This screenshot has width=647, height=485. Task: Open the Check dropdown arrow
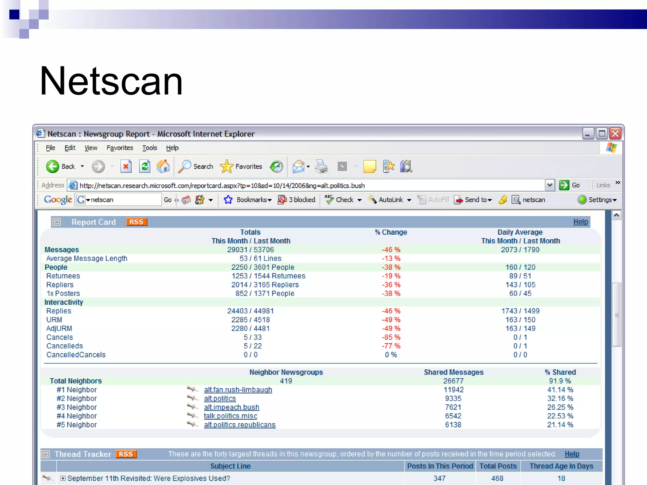point(360,200)
